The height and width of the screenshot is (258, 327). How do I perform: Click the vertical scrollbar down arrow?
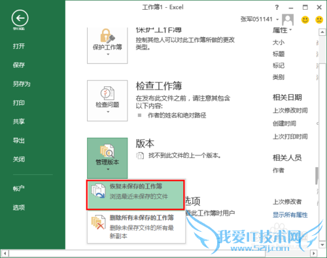[322, 245]
